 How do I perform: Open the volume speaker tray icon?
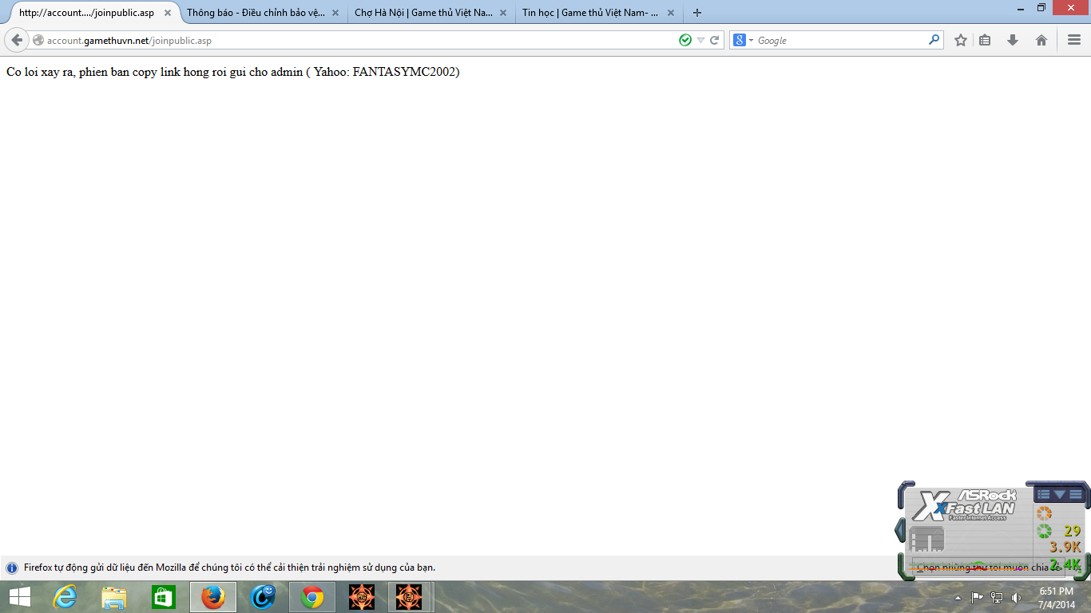1016,597
